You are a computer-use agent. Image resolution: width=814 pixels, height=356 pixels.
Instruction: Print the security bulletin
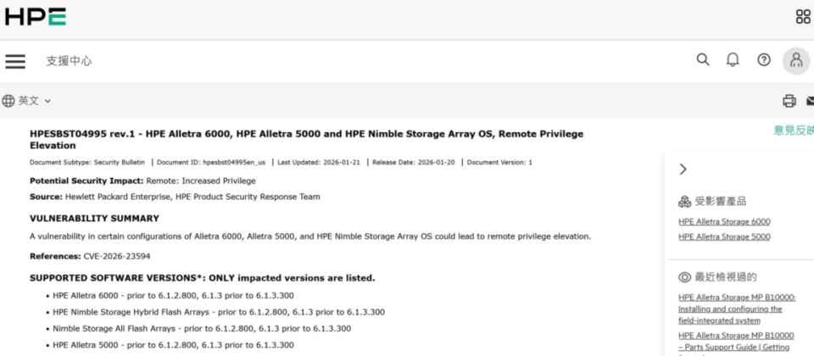(x=789, y=101)
